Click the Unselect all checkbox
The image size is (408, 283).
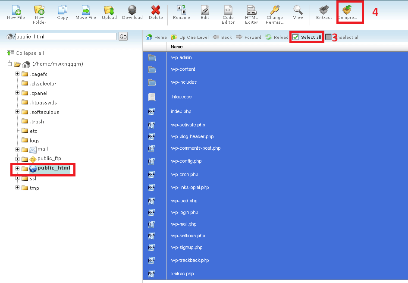pyautogui.click(x=329, y=38)
